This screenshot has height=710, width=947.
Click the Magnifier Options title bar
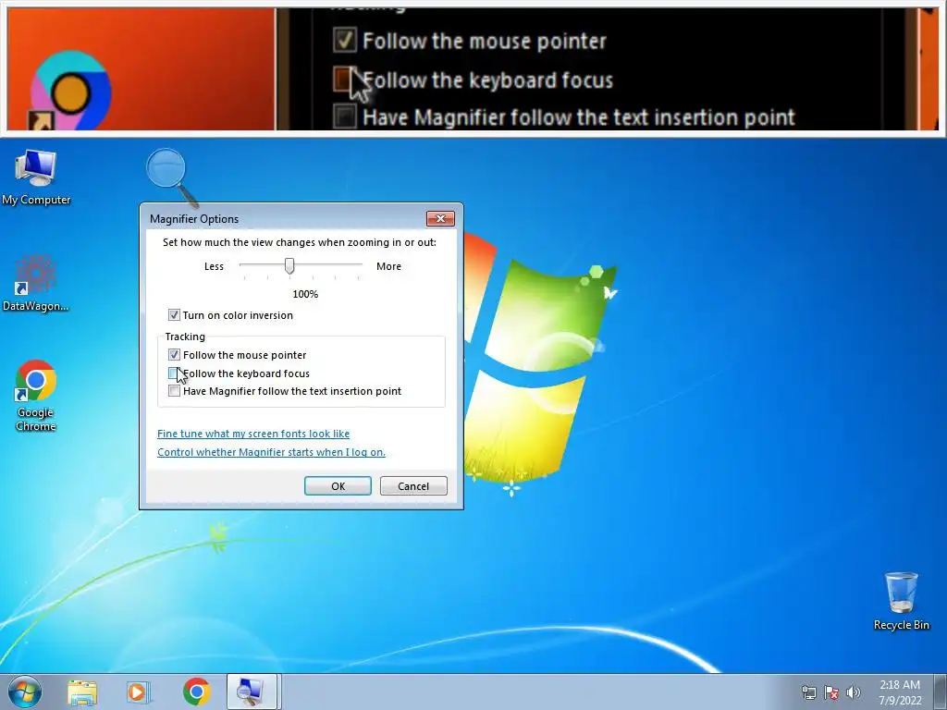click(284, 218)
